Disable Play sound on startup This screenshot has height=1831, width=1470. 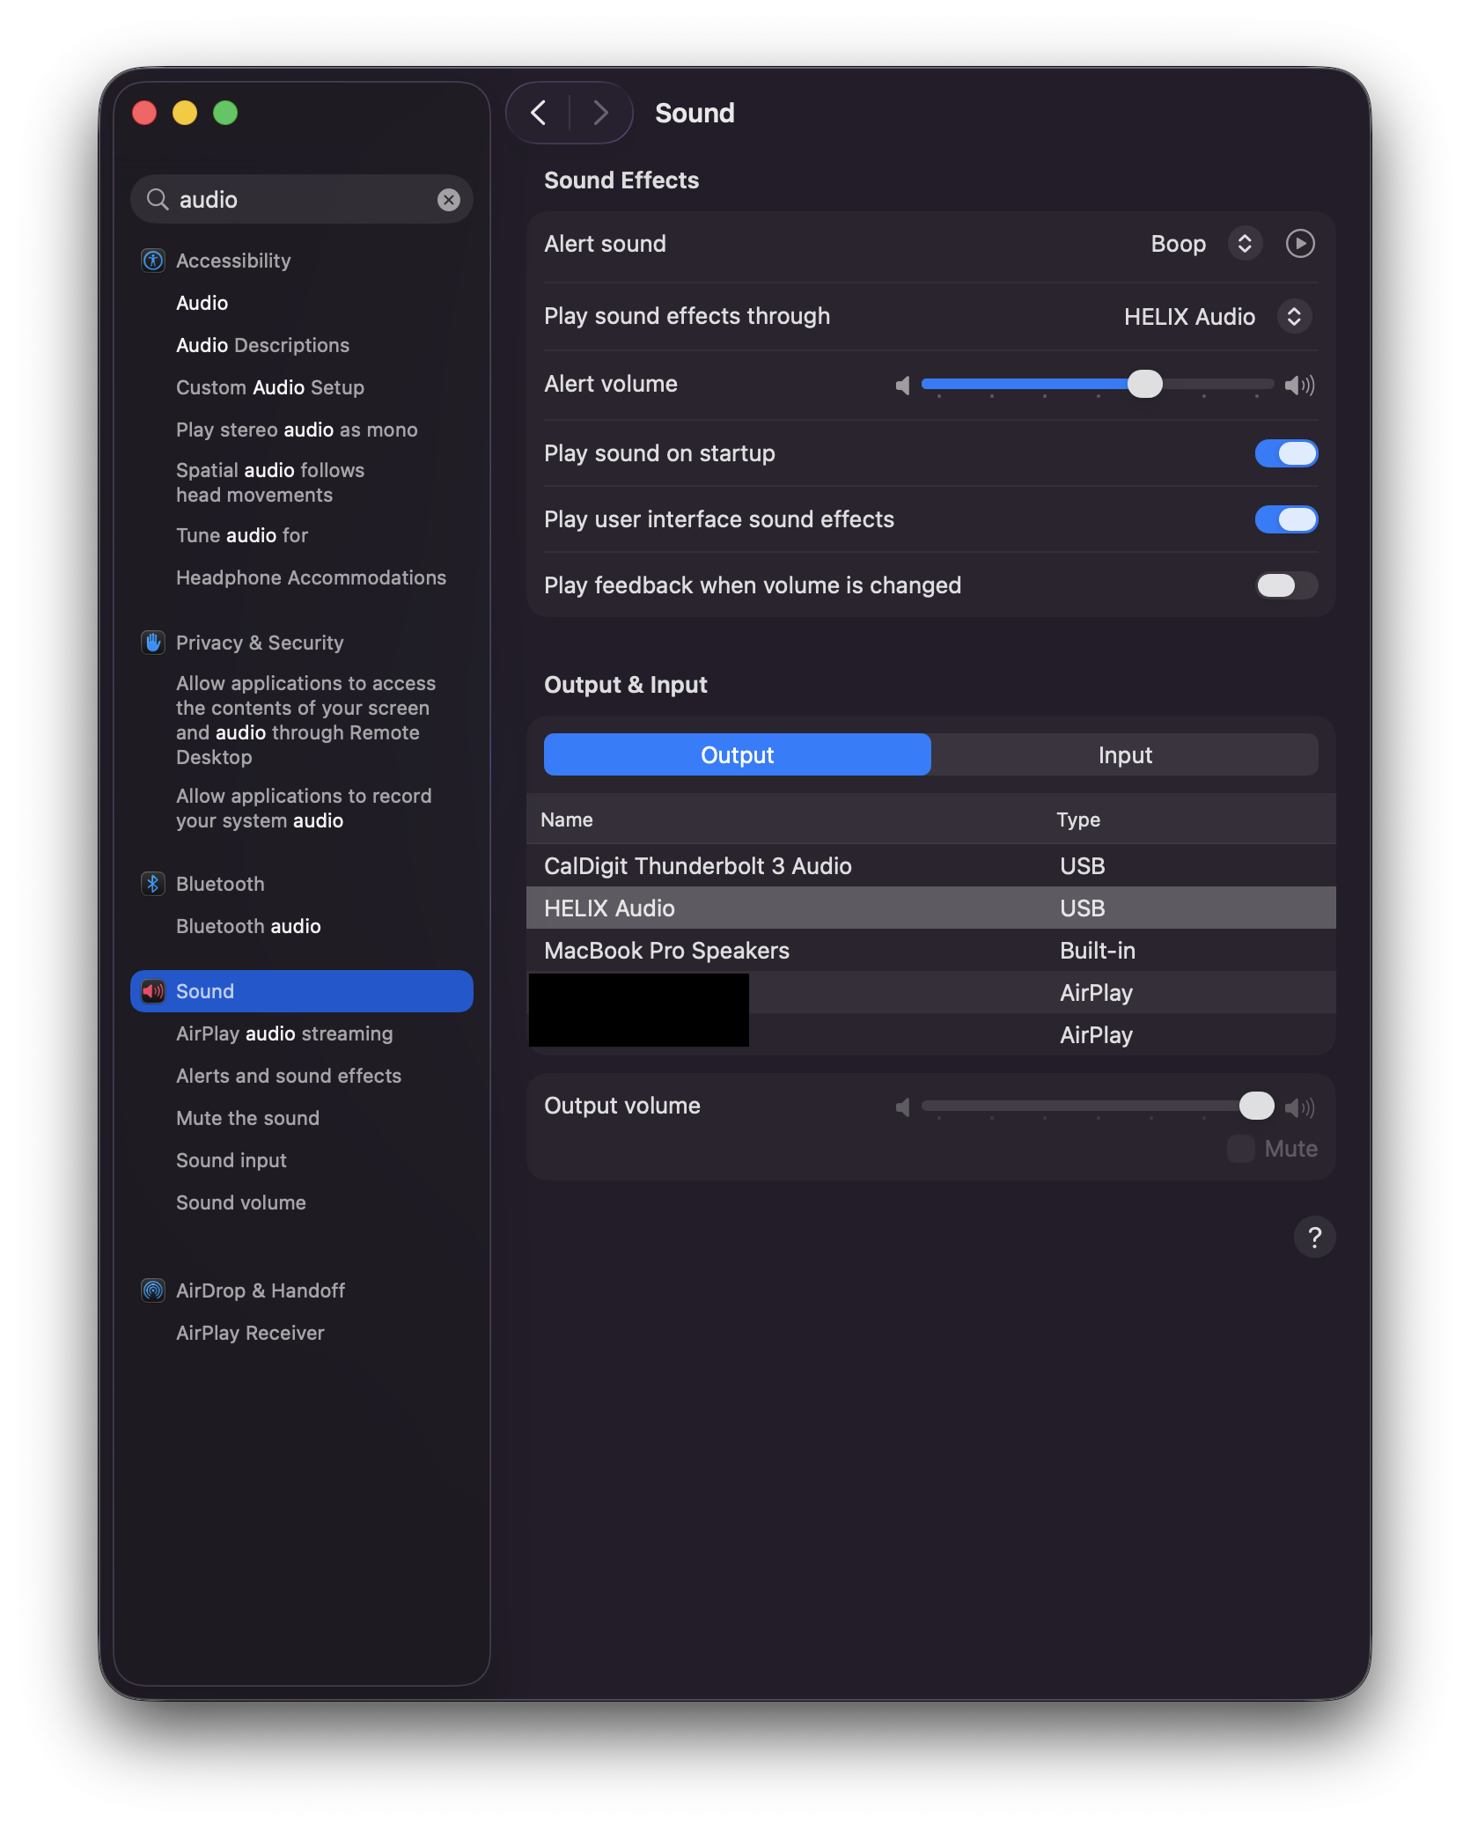(1286, 453)
